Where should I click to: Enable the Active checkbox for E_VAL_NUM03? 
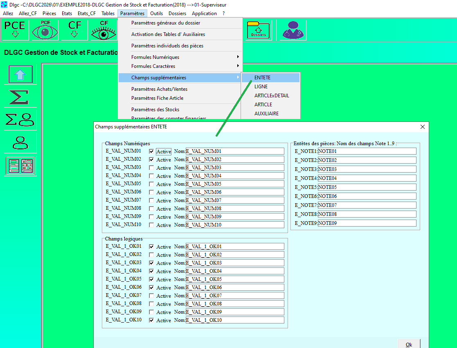coord(151,168)
